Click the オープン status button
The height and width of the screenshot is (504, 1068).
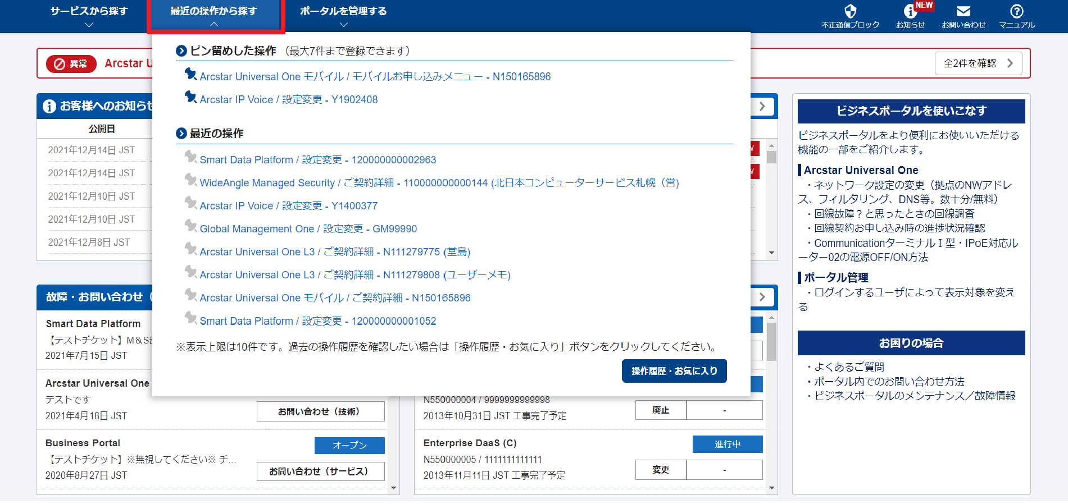click(x=349, y=445)
